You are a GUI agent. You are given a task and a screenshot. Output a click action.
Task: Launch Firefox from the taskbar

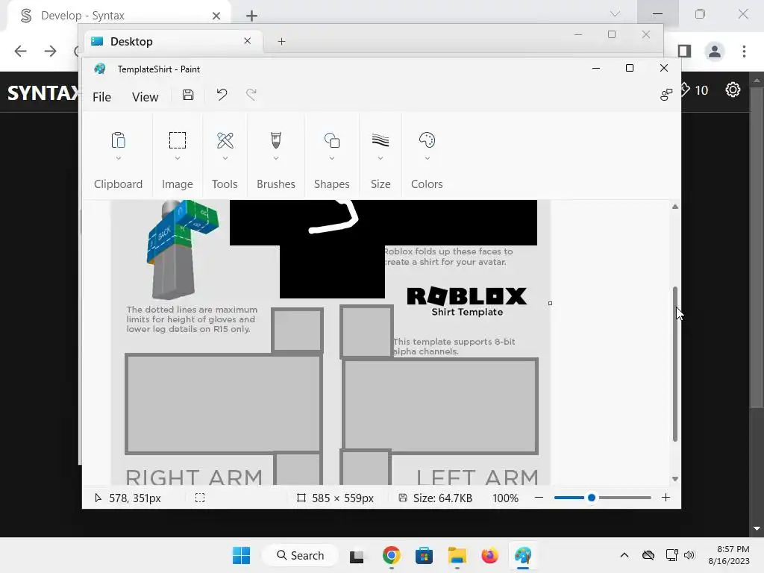(x=489, y=555)
